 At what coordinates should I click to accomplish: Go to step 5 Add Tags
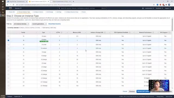click(x=58, y=12)
